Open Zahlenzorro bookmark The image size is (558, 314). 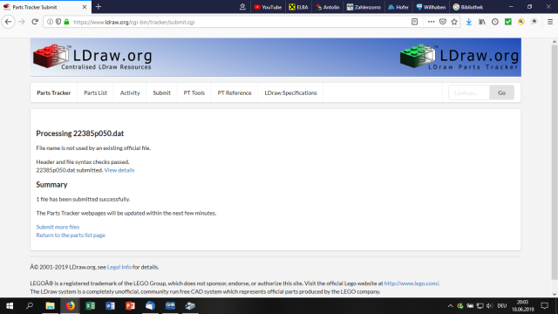(364, 7)
